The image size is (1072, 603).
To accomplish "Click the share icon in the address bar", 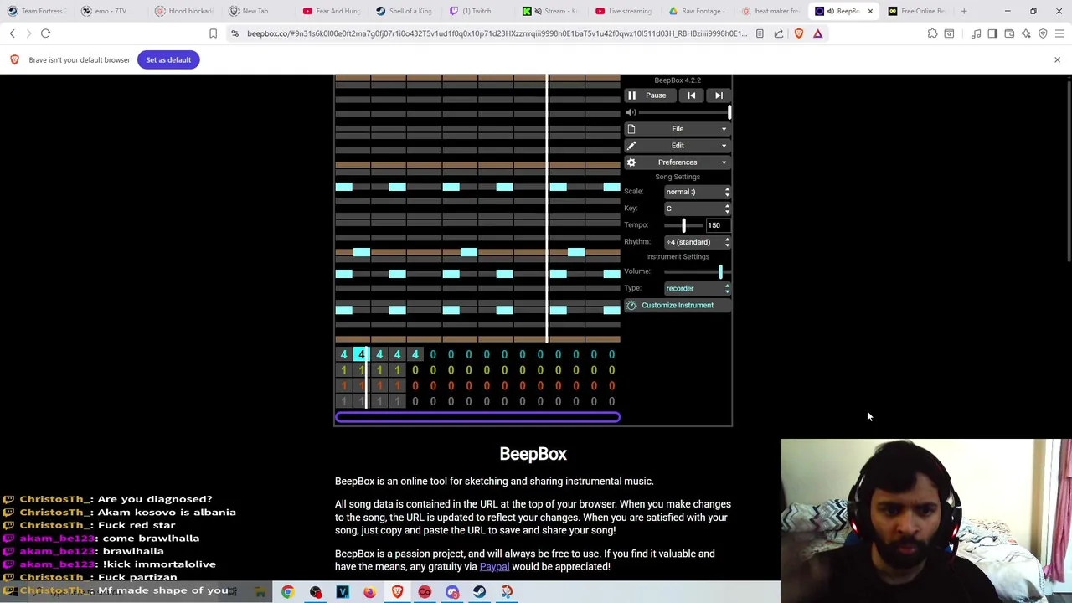I will pyautogui.click(x=779, y=33).
